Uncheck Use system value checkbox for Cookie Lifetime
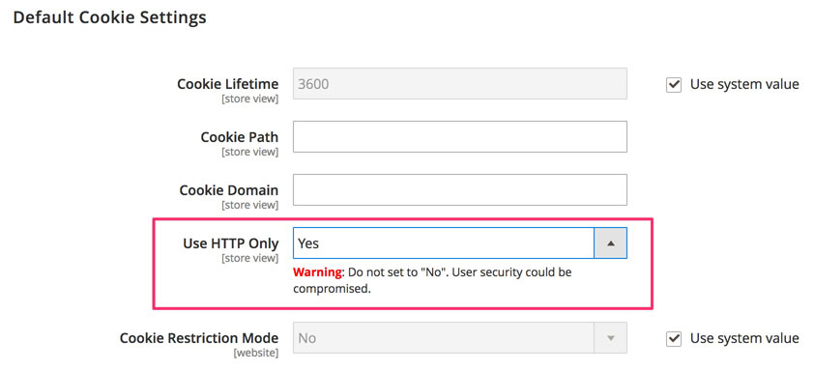This screenshot has height=370, width=814. pyautogui.click(x=673, y=85)
